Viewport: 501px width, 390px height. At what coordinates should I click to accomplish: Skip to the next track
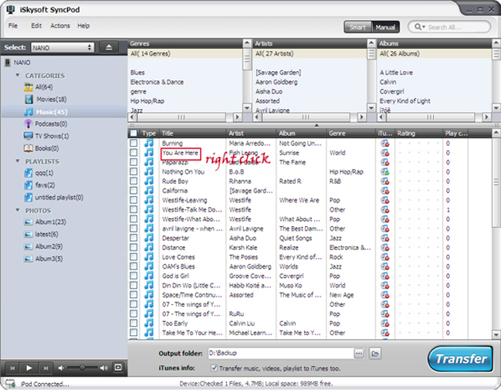[45, 367]
